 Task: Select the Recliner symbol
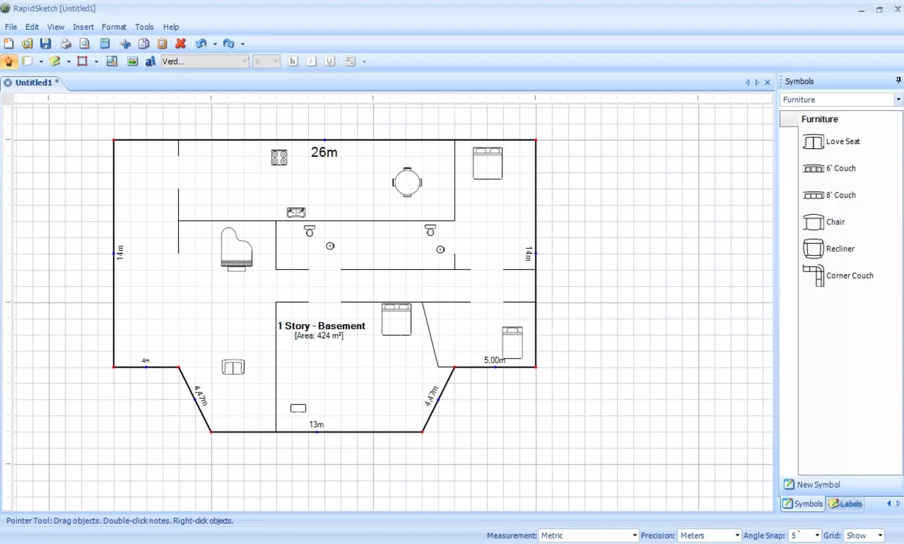828,249
